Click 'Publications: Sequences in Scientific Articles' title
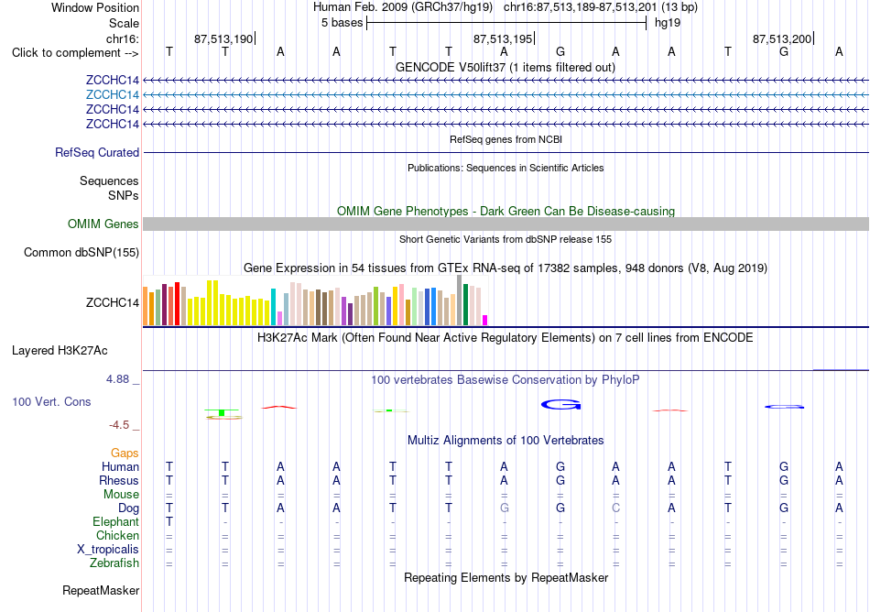The height and width of the screenshot is (612, 870). tap(506, 168)
